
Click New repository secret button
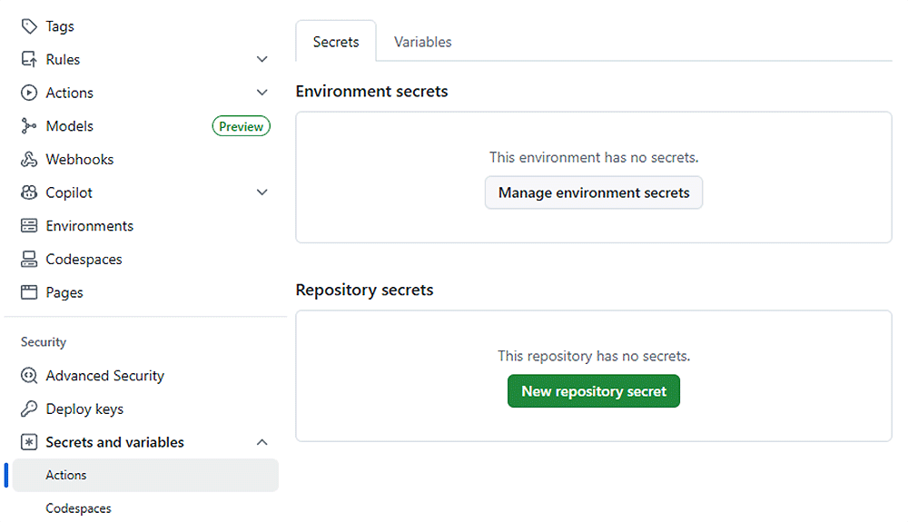click(594, 391)
